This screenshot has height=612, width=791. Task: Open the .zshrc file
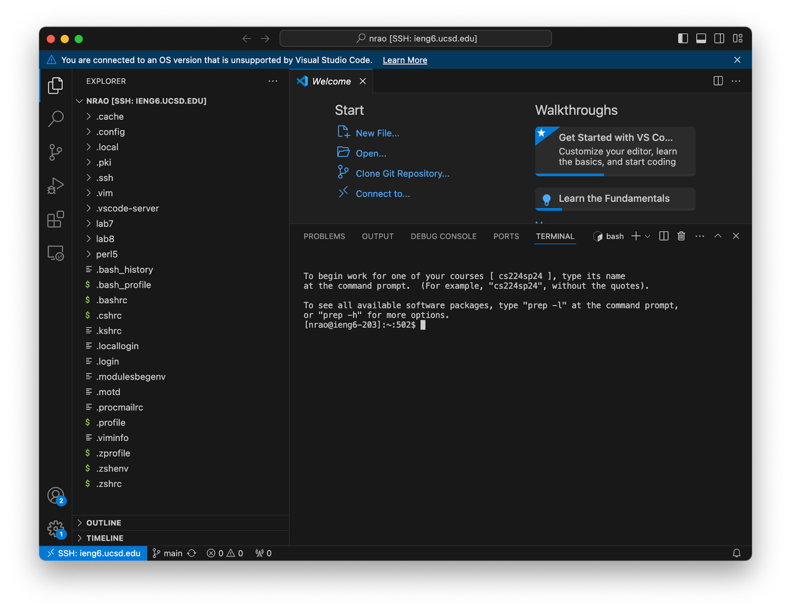click(x=180, y=484)
